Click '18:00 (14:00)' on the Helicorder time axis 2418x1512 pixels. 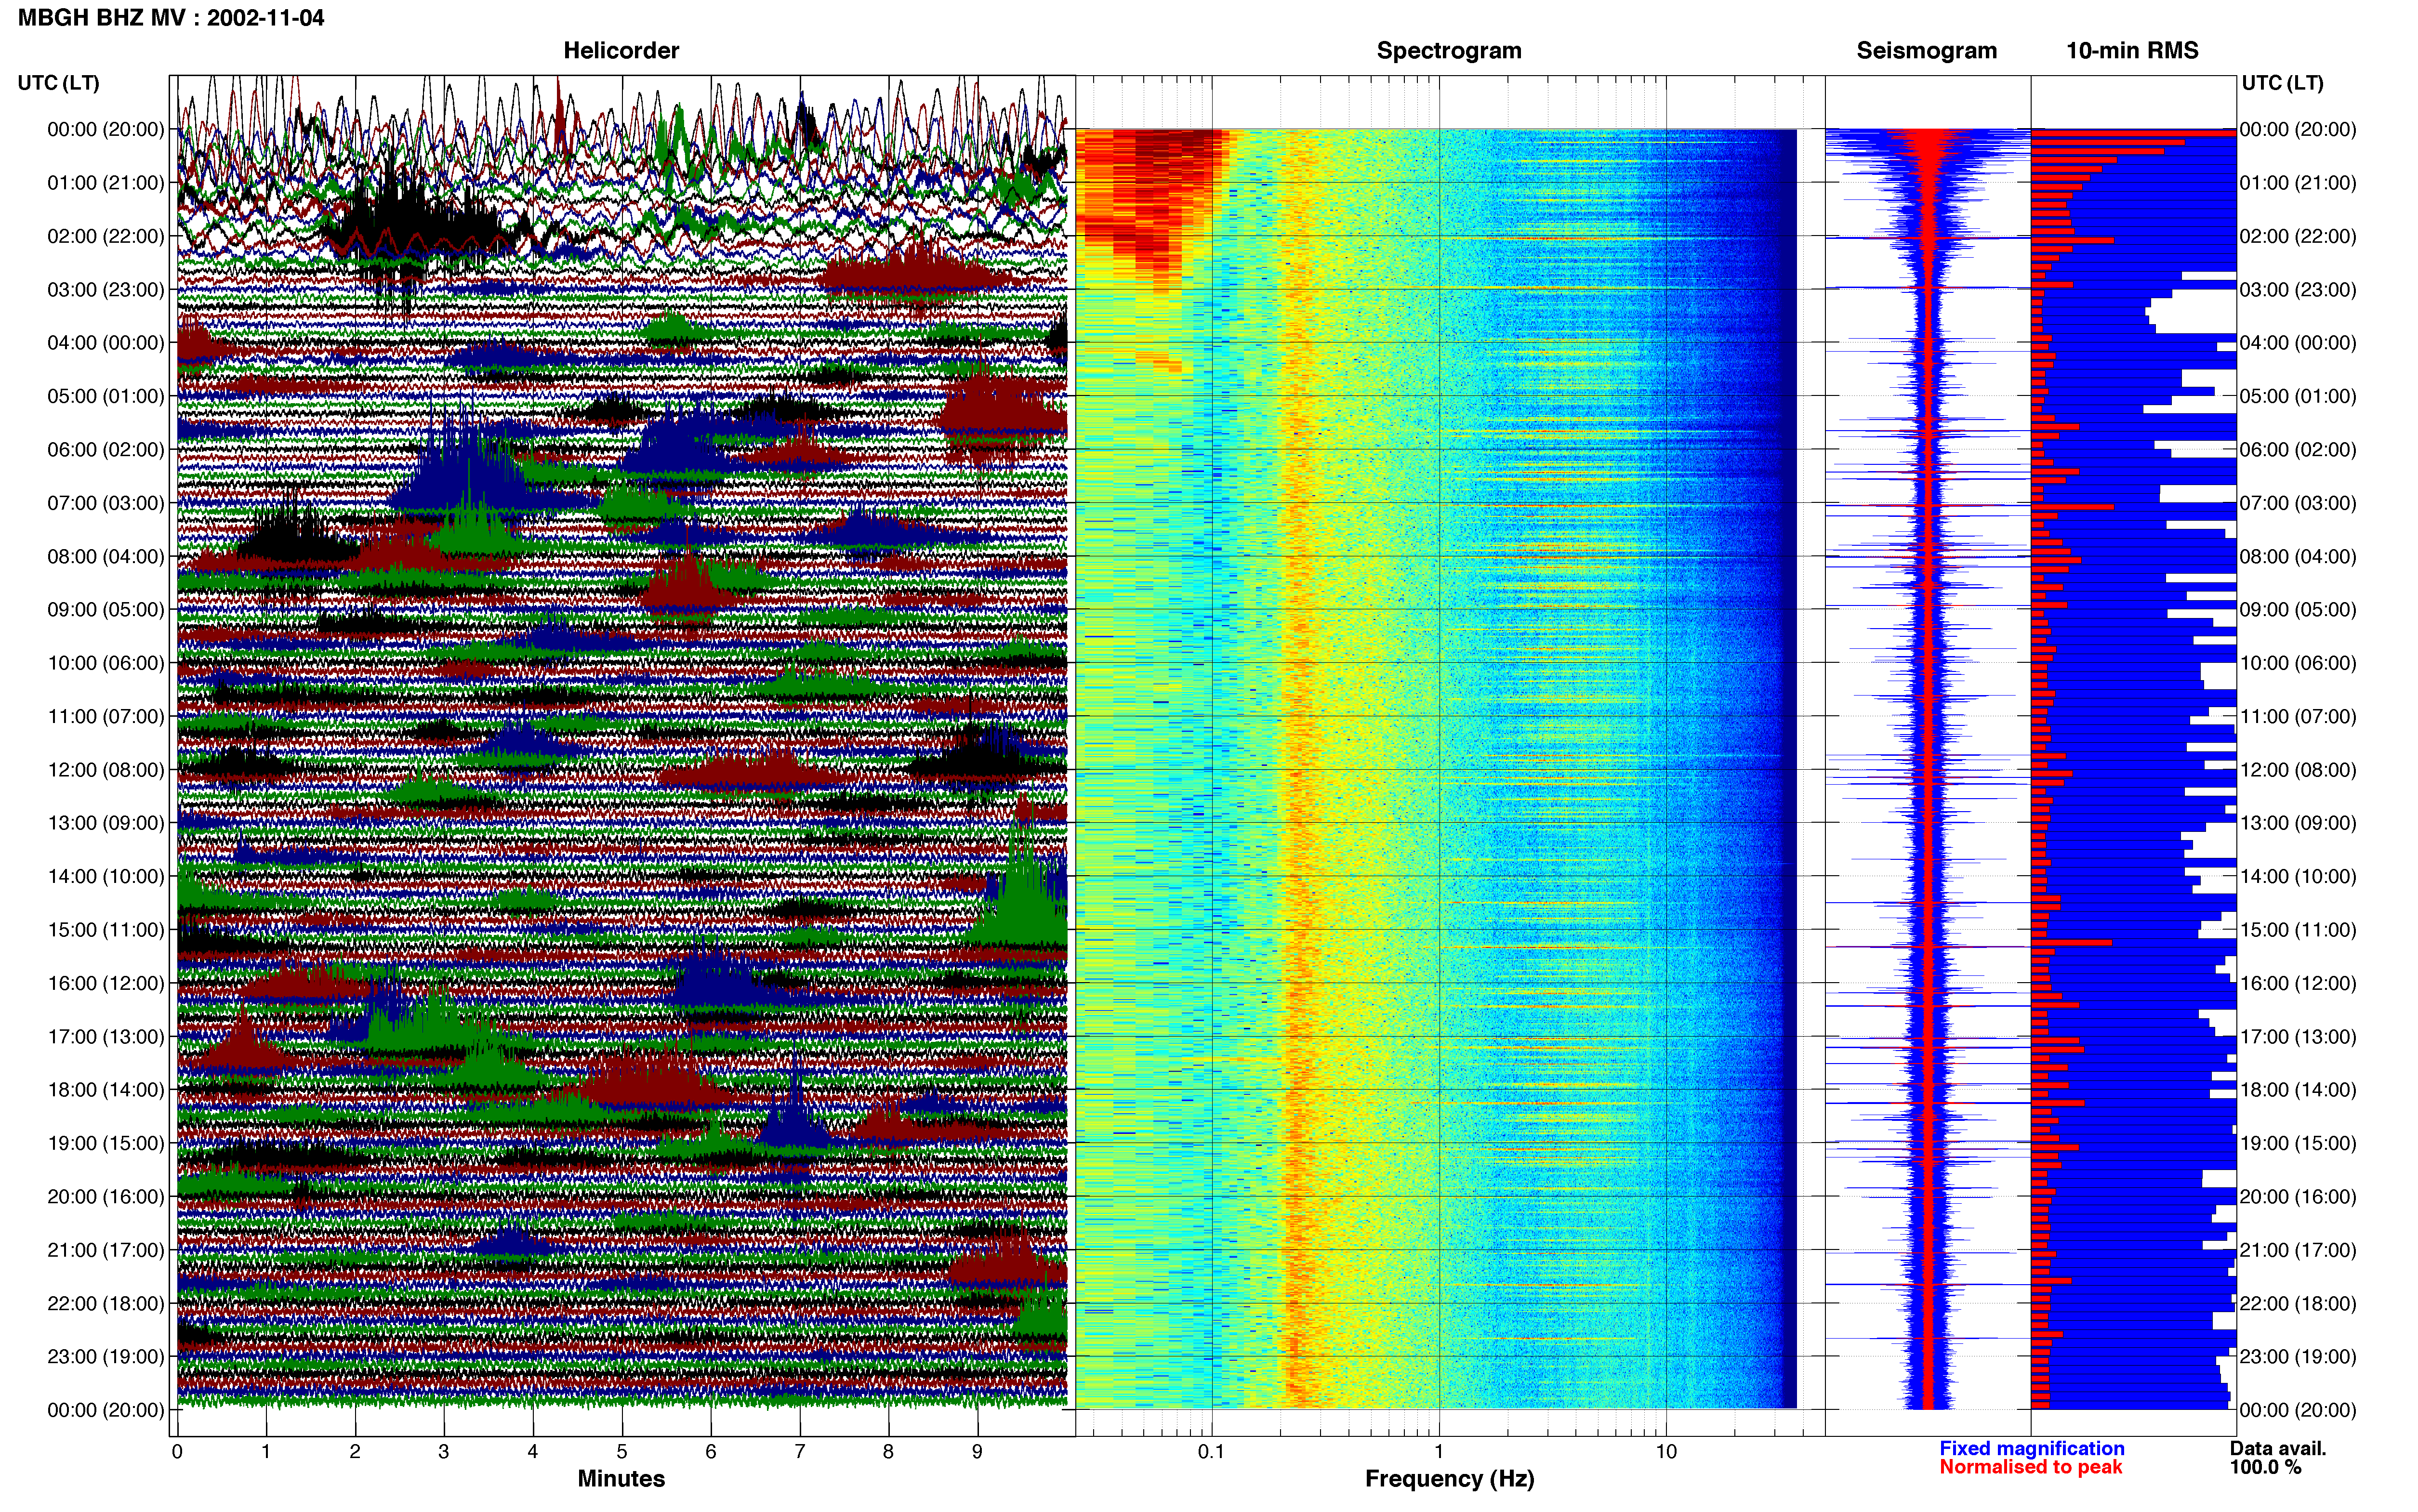[106, 1090]
